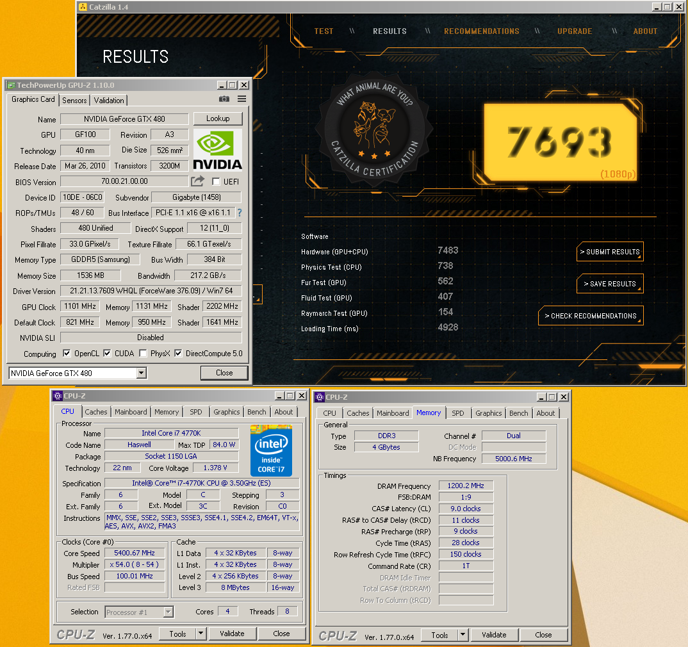The height and width of the screenshot is (647, 688).
Task: Click the Intel Core i7 logo in CPU-Z
Action: pos(271,450)
